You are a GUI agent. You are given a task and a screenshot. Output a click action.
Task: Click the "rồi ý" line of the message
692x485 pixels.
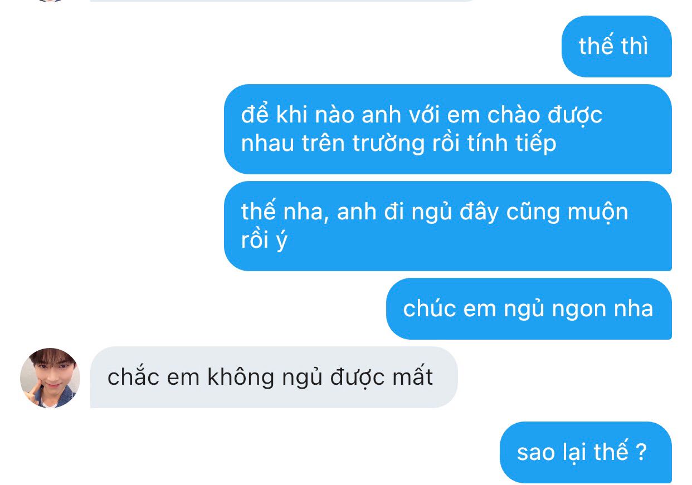264,241
